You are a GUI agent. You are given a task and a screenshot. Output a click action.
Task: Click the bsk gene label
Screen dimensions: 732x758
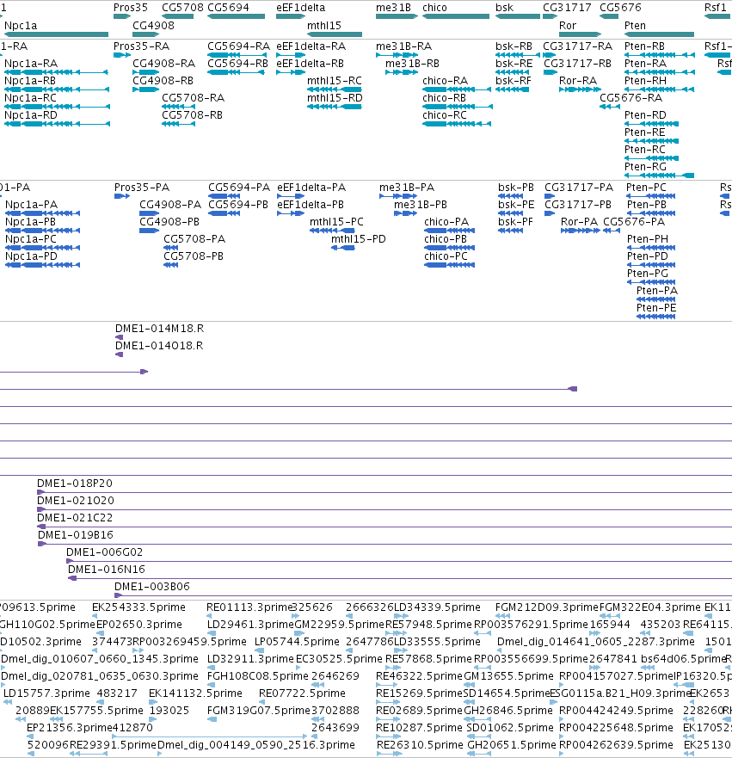pyautogui.click(x=504, y=8)
